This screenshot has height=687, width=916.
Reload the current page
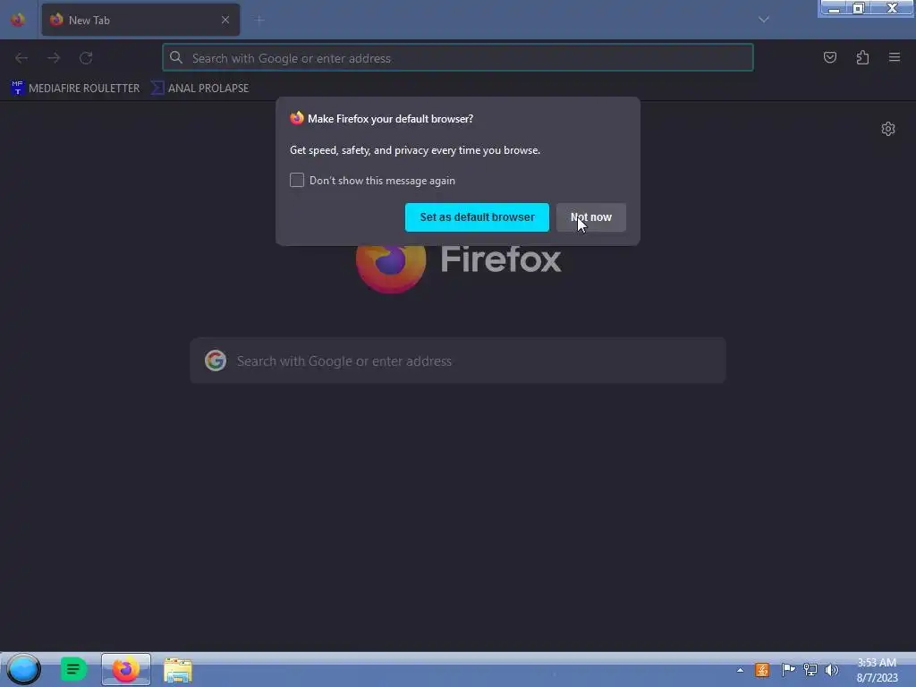(x=86, y=58)
